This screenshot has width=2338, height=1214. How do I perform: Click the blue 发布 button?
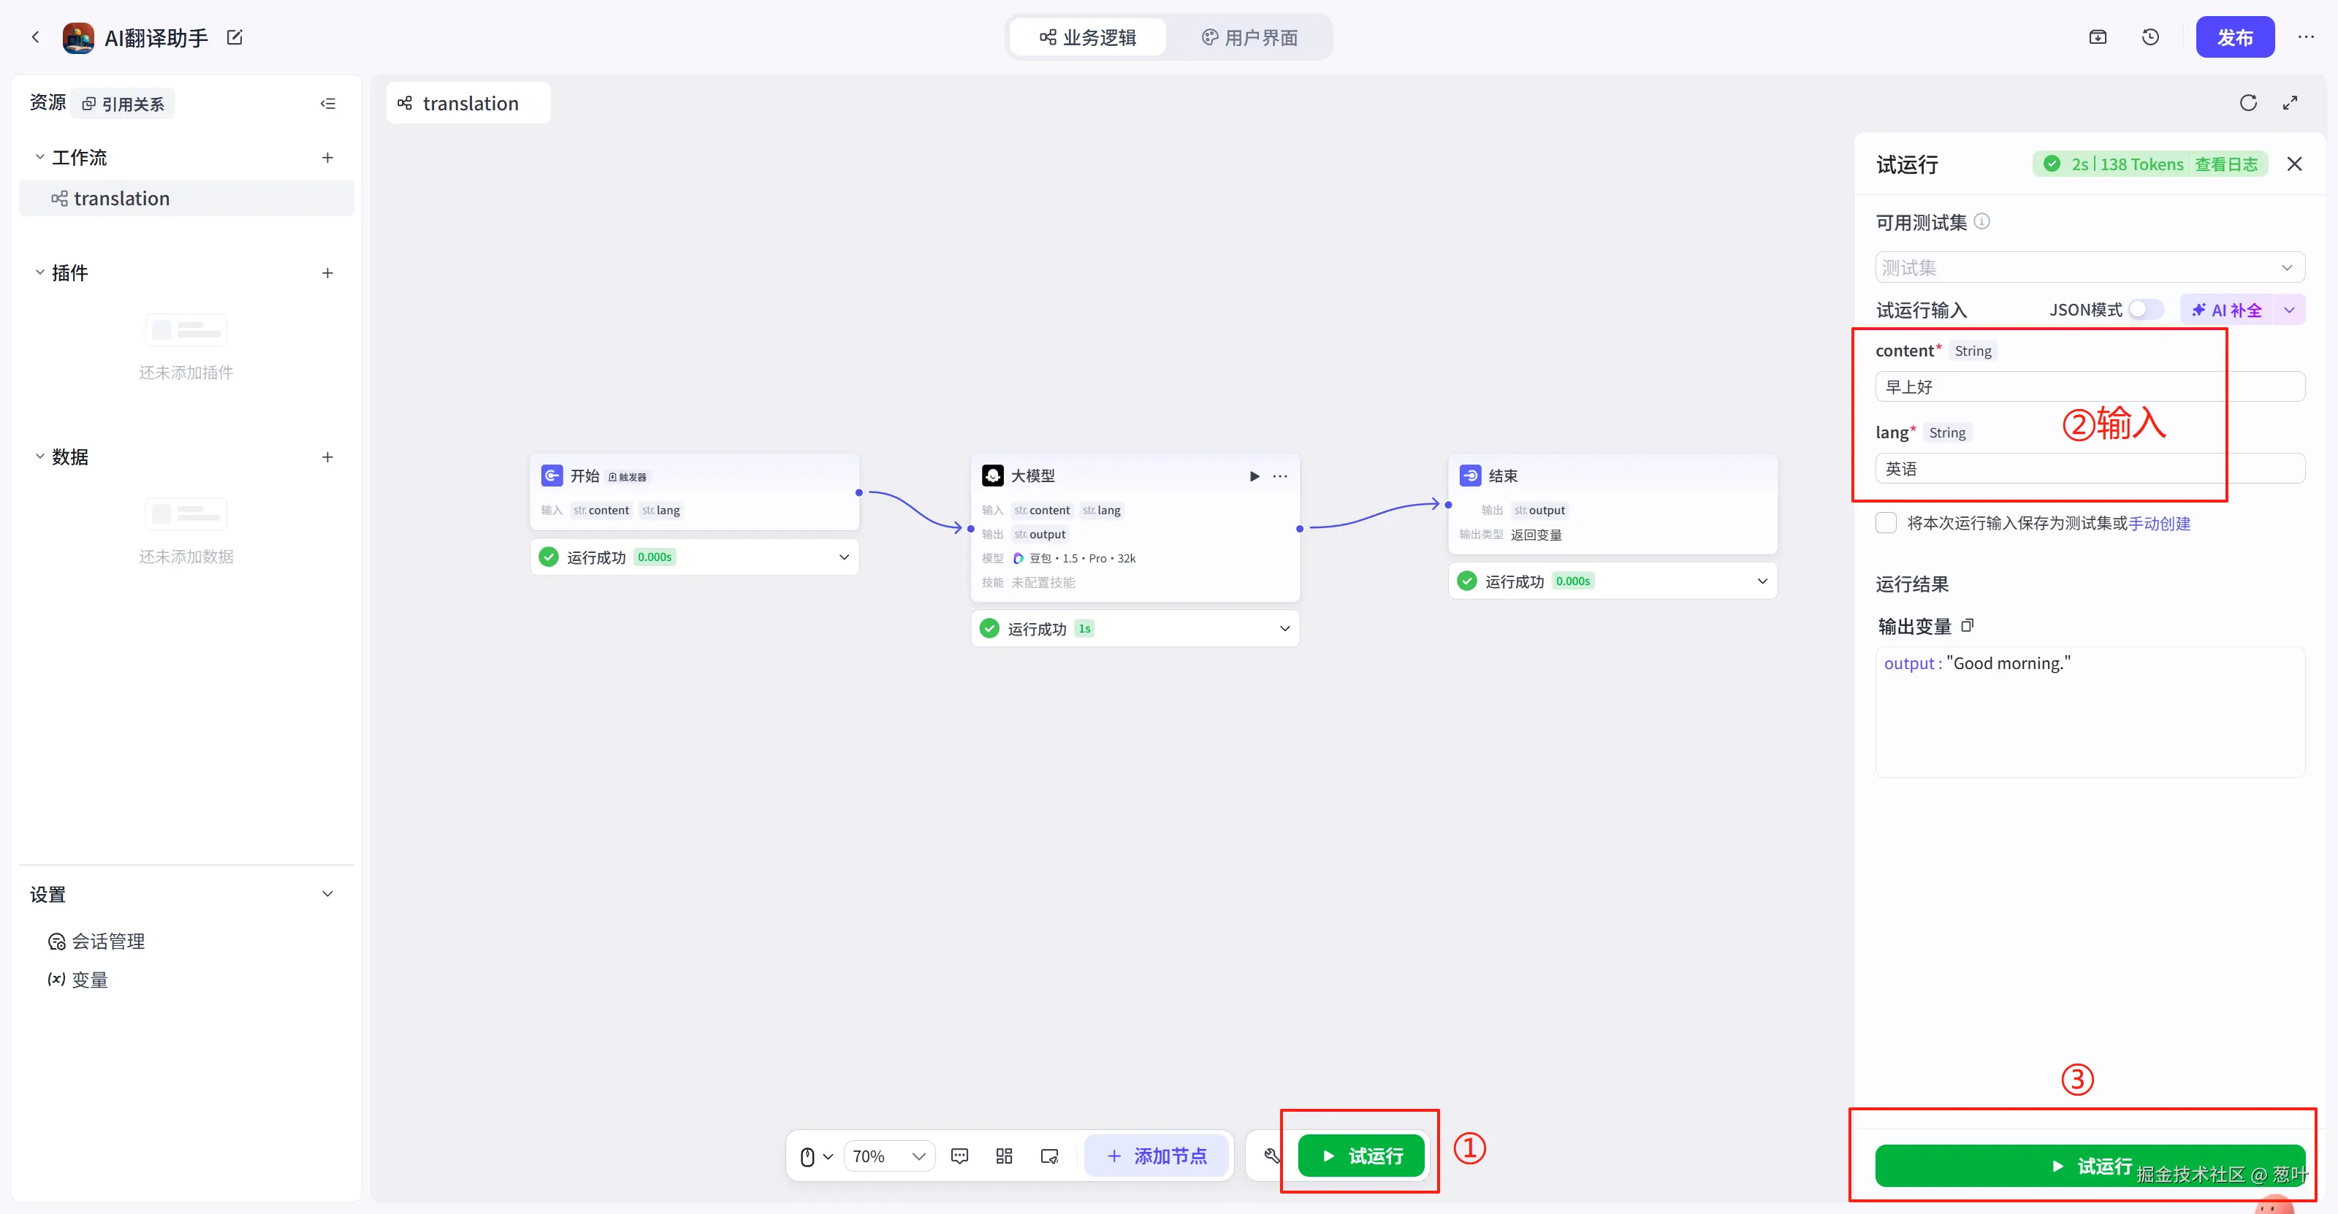[x=2234, y=37]
